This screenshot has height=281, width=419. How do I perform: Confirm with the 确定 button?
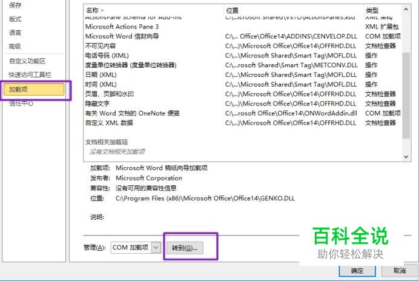(x=357, y=271)
